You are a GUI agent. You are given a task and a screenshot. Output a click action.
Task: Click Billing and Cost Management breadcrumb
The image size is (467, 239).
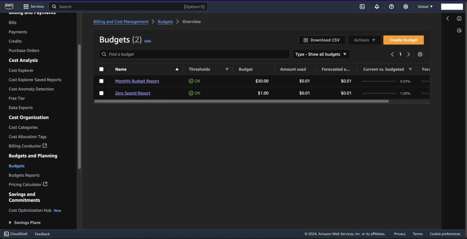point(121,22)
